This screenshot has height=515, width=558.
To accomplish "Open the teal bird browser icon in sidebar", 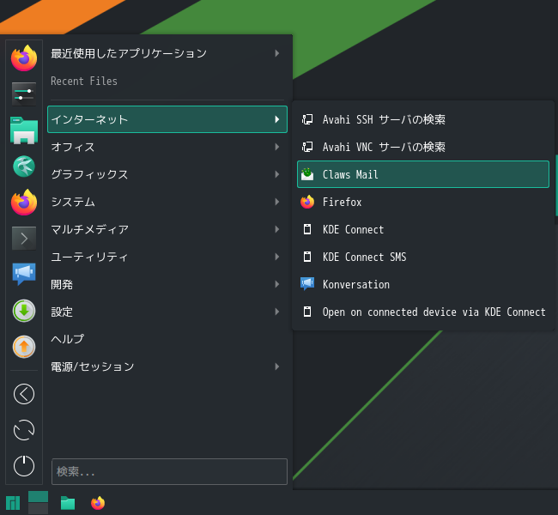I will click(24, 167).
